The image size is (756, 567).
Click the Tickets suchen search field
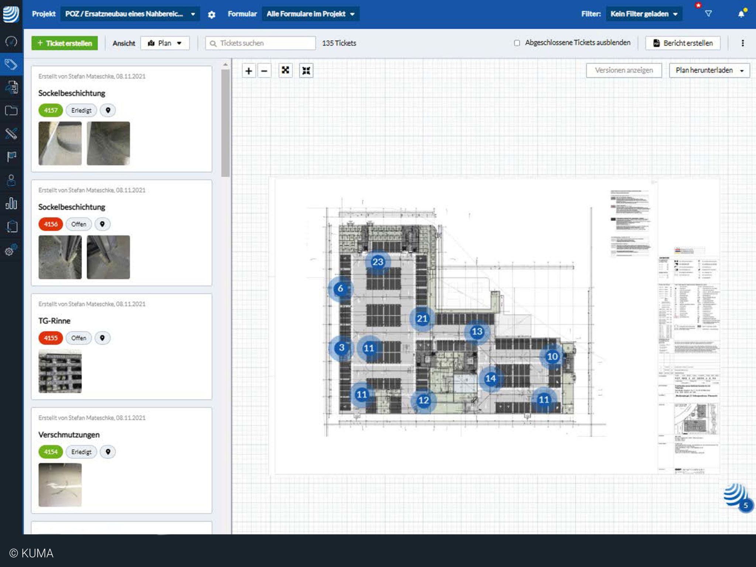[x=260, y=43]
